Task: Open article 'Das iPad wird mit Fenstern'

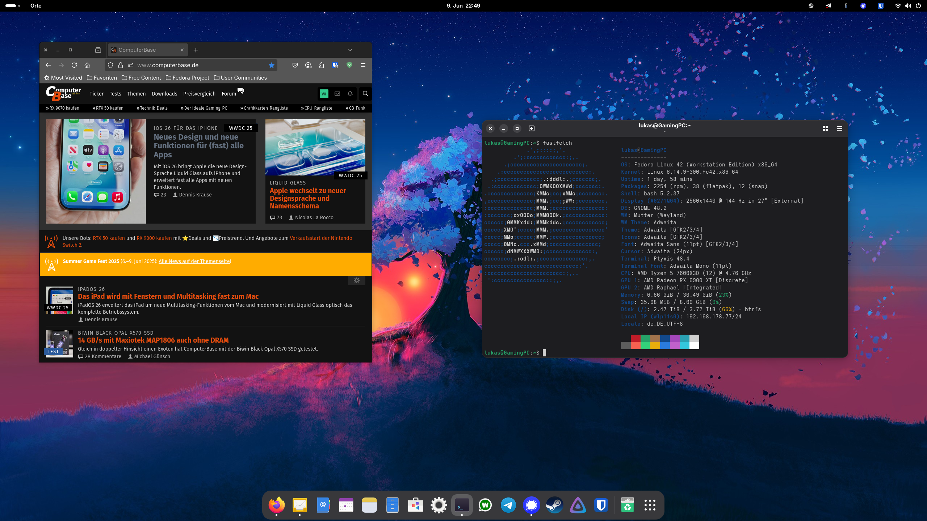Action: (x=168, y=296)
